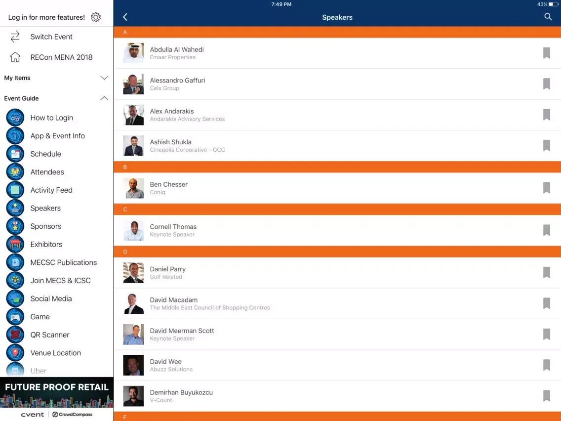Tap the Future Proof Retail banner
This screenshot has height=421, width=561.
click(x=56, y=392)
